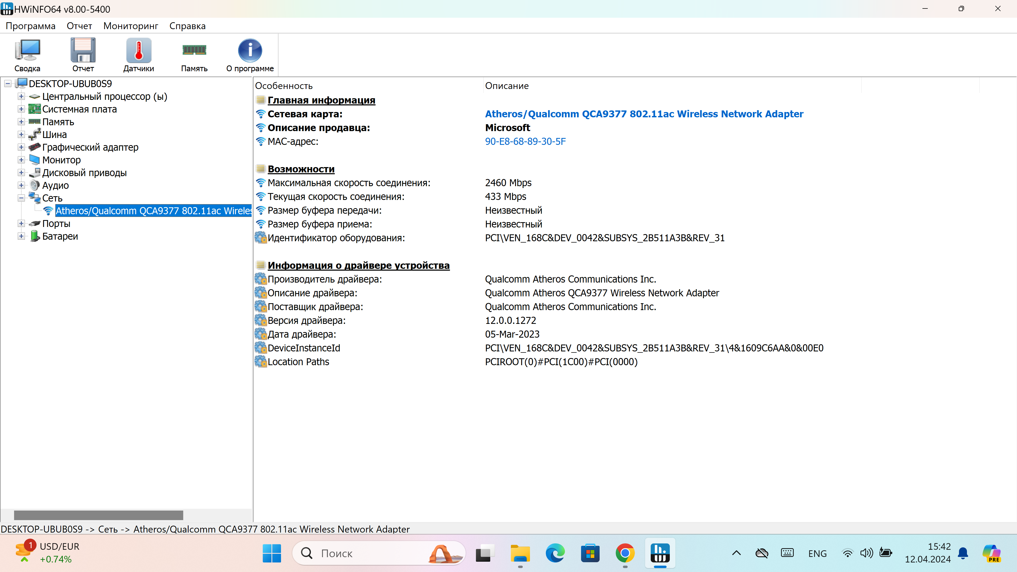Click the tree panel horizontal scrollbar
Viewport: 1017px width, 572px height.
click(x=98, y=515)
